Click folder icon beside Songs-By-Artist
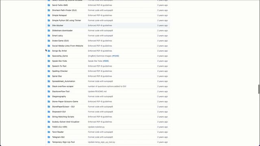 tap(49, 51)
